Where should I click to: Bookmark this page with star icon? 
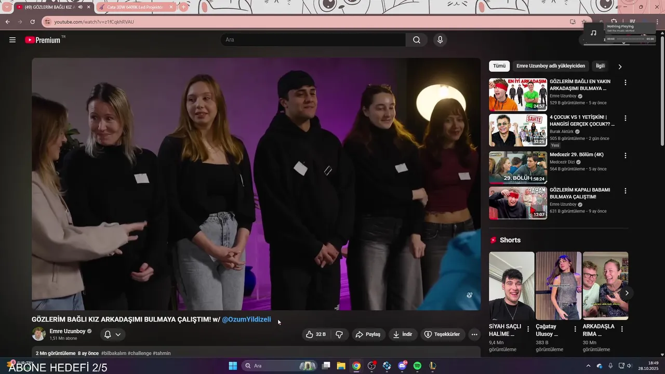(584, 22)
